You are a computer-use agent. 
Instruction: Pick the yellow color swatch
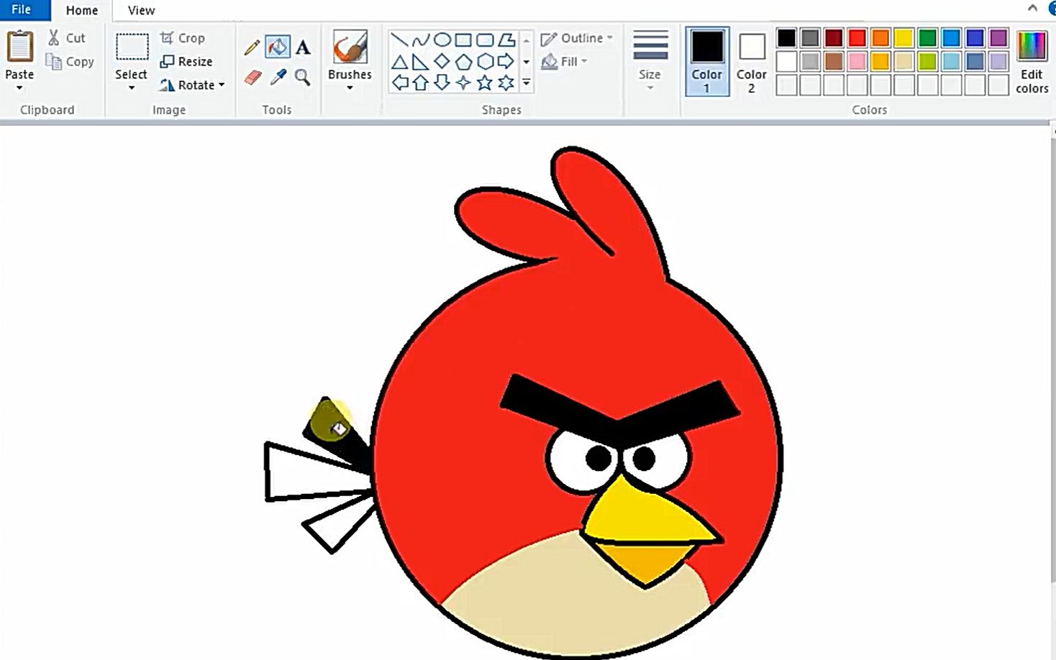pyautogui.click(x=903, y=38)
